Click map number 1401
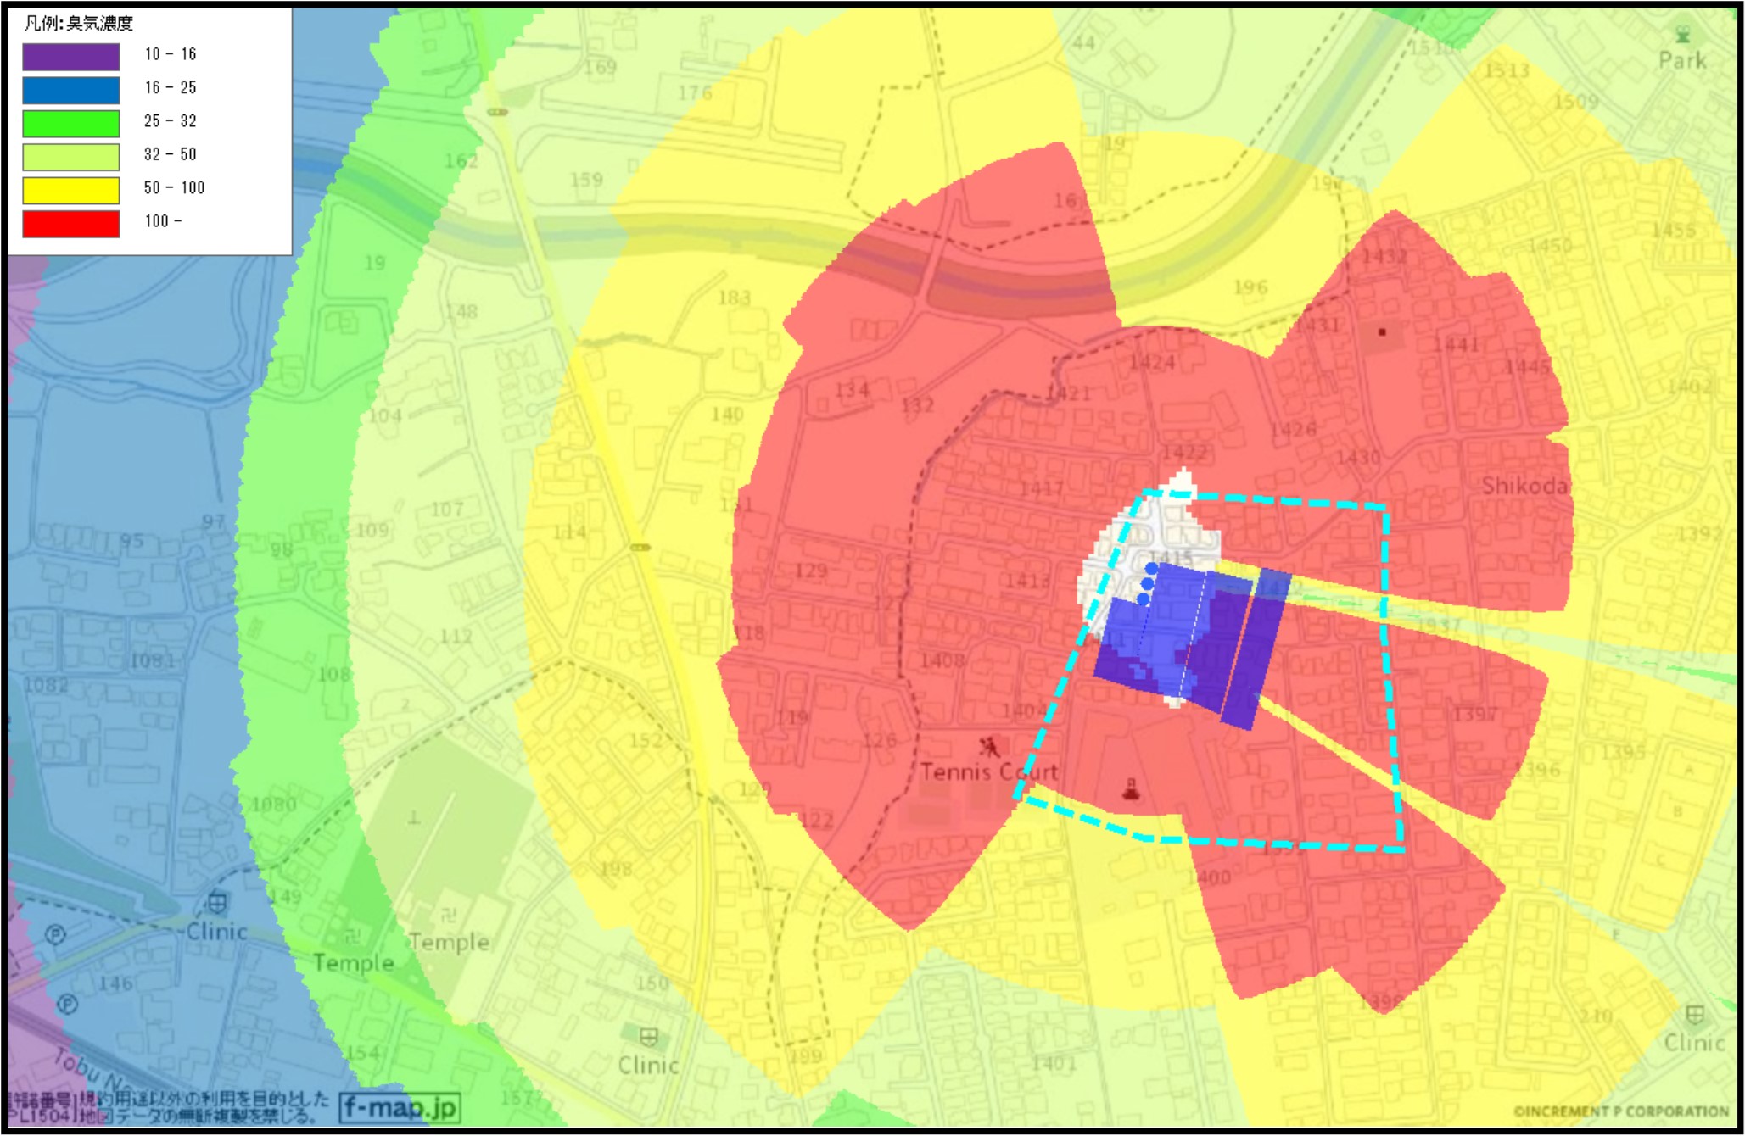Image resolution: width=1745 pixels, height=1136 pixels. point(1054,1062)
